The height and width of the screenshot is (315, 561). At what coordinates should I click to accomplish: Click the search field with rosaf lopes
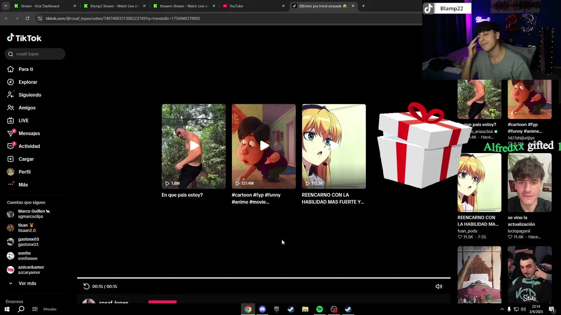pos(35,54)
